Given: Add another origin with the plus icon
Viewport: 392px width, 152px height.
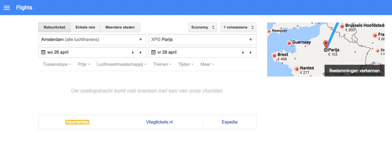Looking at the screenshot, I should coord(140,39).
